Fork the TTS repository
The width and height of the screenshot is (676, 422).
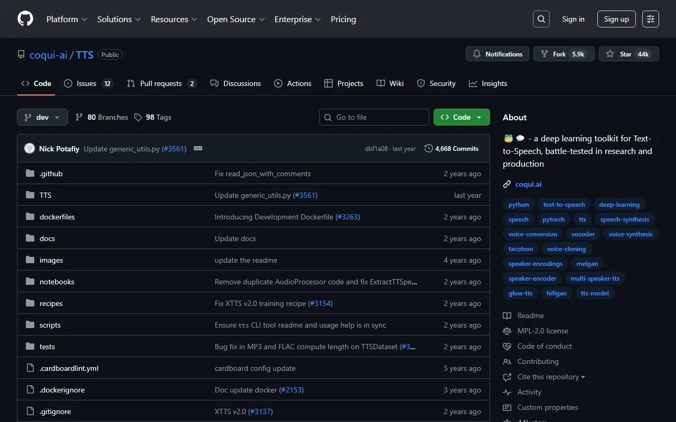(564, 54)
